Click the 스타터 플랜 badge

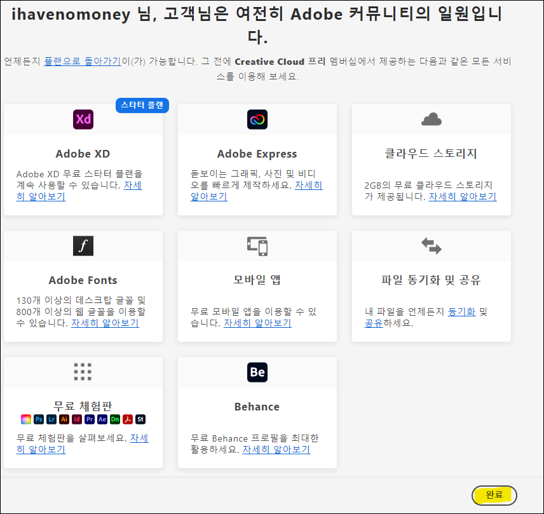click(142, 105)
